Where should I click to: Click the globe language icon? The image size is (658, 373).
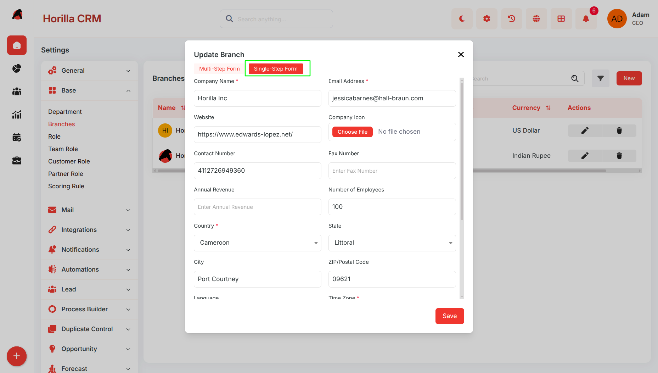(x=536, y=19)
